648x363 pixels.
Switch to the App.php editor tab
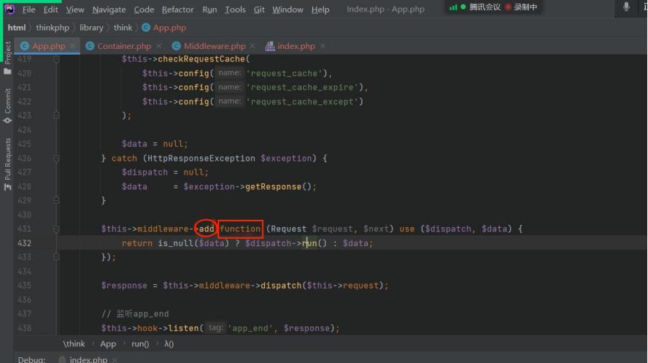click(x=48, y=46)
